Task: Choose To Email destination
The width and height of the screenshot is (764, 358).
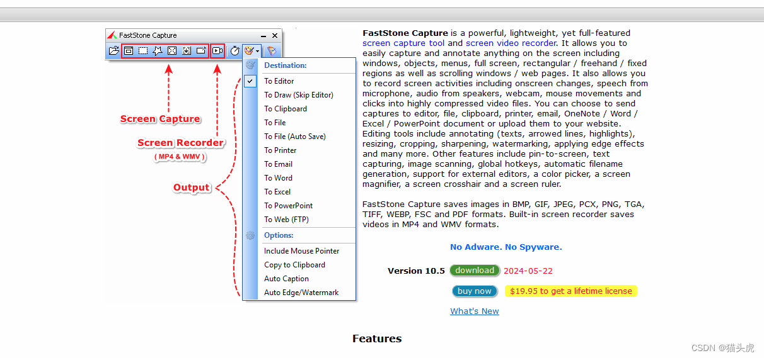Action: [299, 164]
